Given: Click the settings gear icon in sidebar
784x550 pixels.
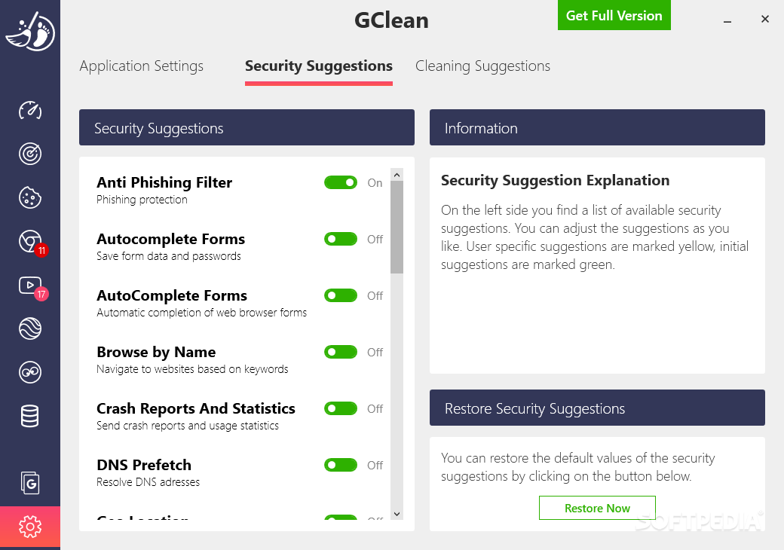Looking at the screenshot, I should pos(30,527).
